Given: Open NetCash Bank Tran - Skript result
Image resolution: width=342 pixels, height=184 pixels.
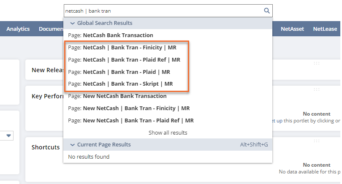Looking at the screenshot, I should (120, 84).
